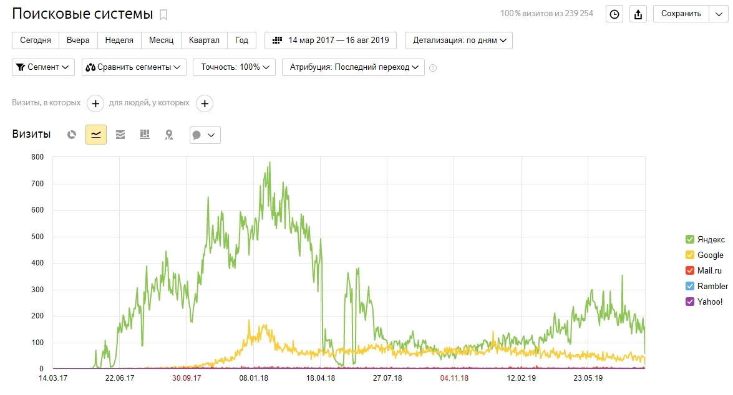The width and height of the screenshot is (733, 395).
Task: Open the date range picker field
Action: [331, 40]
